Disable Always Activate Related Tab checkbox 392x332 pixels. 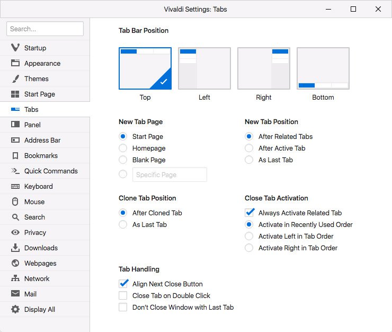[250, 213]
